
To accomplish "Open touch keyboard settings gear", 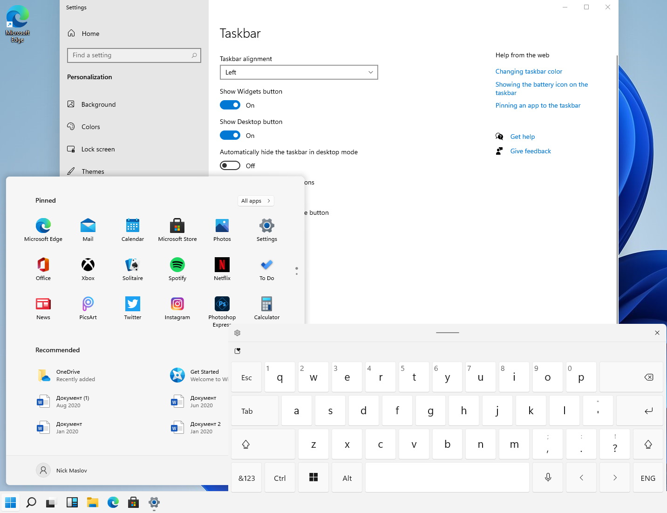I will 237,333.
